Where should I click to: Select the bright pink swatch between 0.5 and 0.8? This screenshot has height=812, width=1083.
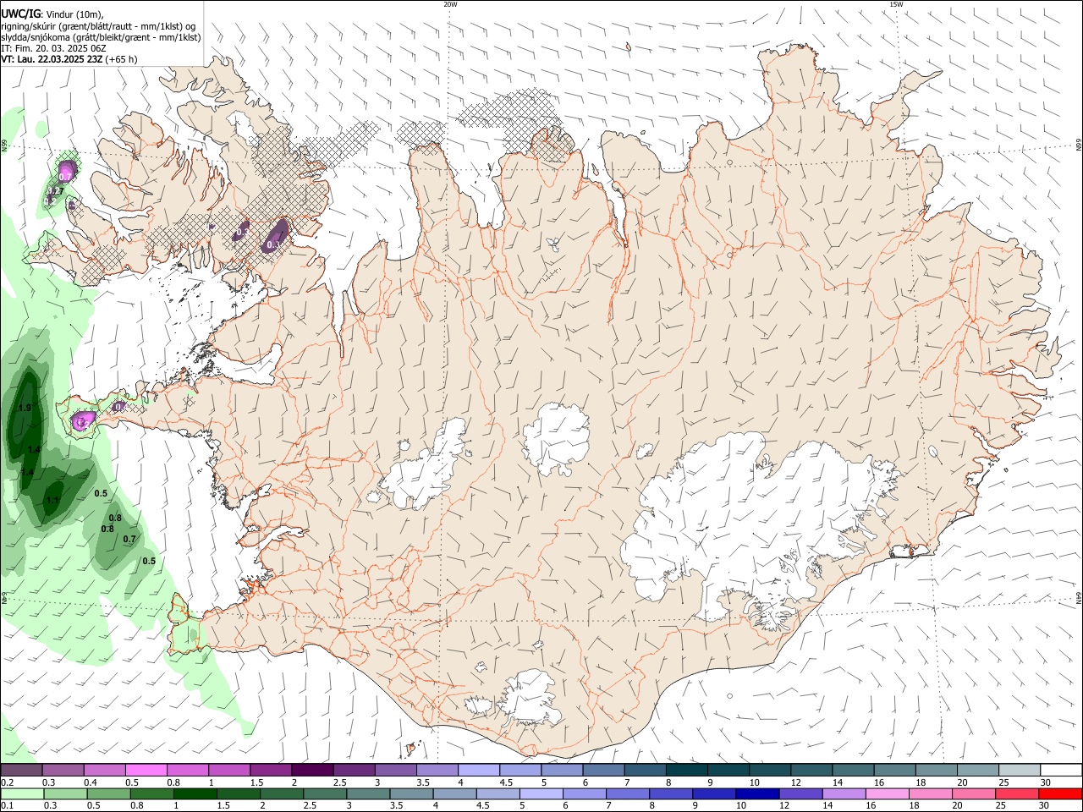[146, 770]
